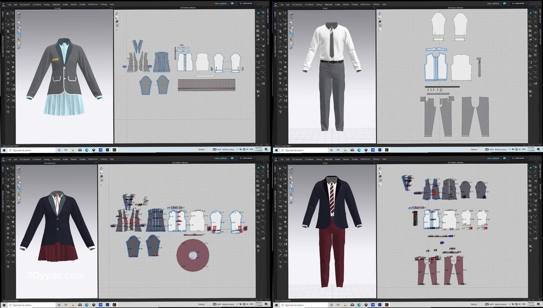Open the Xbox icon in the 6.zprj taskbar

coord(366,150)
